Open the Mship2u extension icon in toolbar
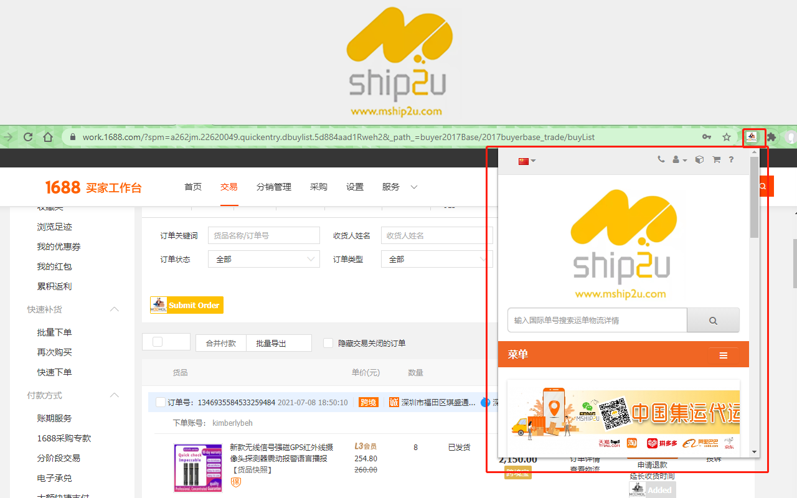 pos(753,137)
